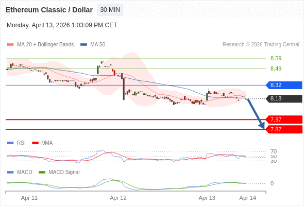Click the RSI legend label
The height and width of the screenshot is (206, 304).
point(21,143)
